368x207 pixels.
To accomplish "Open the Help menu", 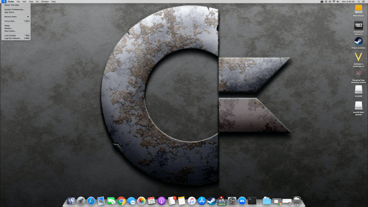I will coord(53,1).
